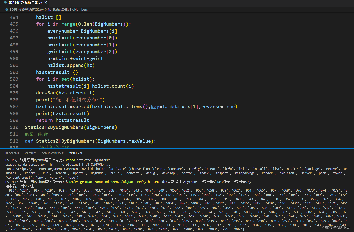Click the breadcrumb file name 3DP34码超级缩号器.py
This screenshot has height=232, width=354.
(x=27, y=9)
